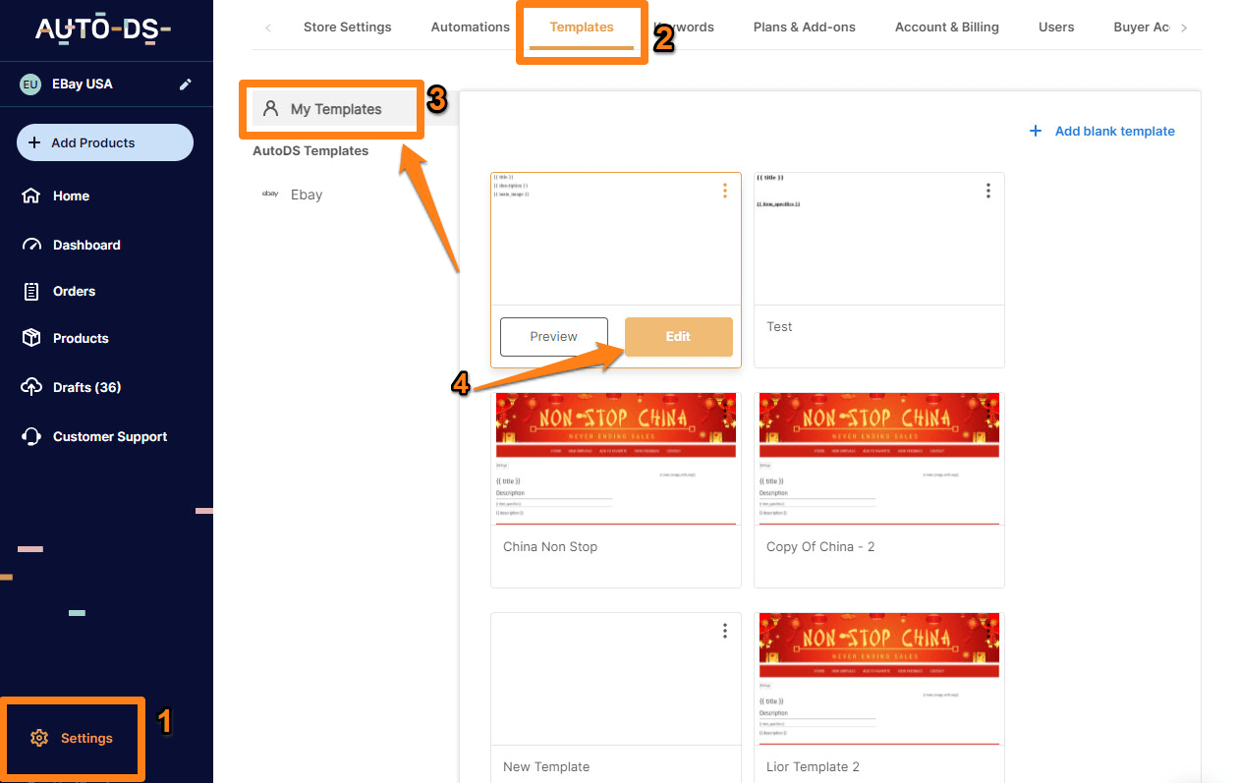Viewport: 1239px width, 783px height.
Task: Open the three-dot menu on New Template
Action: coord(725,631)
